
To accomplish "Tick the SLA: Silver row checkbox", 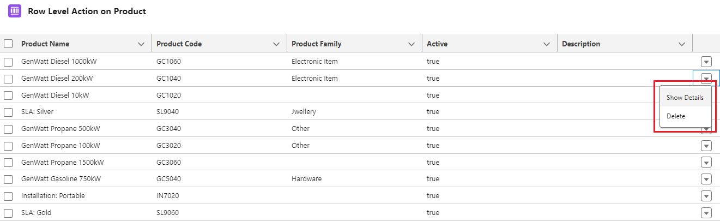I will tap(8, 112).
